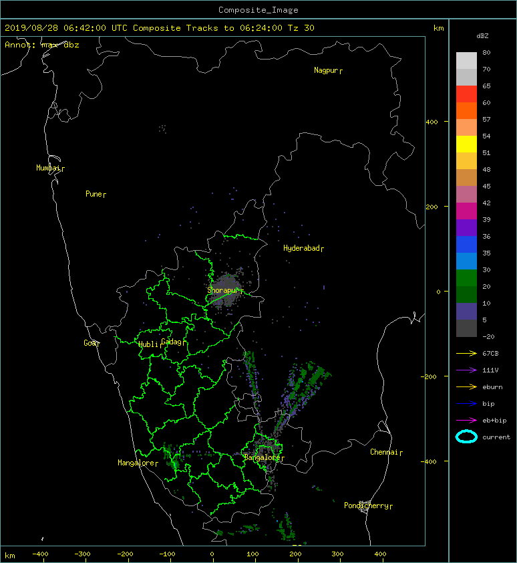The height and width of the screenshot is (563, 517).
Task: Click the brown 48 dBZ legend swatch
Action: pos(466,177)
